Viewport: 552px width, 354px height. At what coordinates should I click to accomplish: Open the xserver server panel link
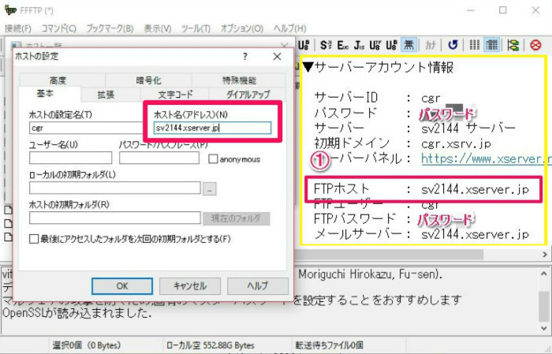coord(487,159)
